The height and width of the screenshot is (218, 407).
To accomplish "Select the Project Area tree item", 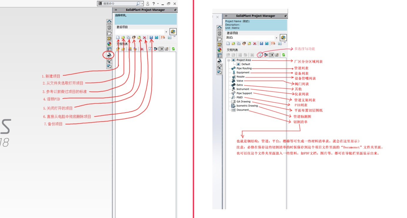I will click(x=243, y=60).
